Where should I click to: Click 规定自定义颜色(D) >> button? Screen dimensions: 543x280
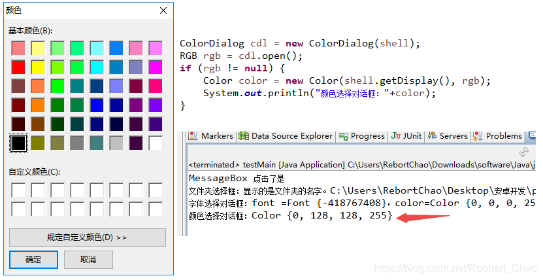(88, 237)
